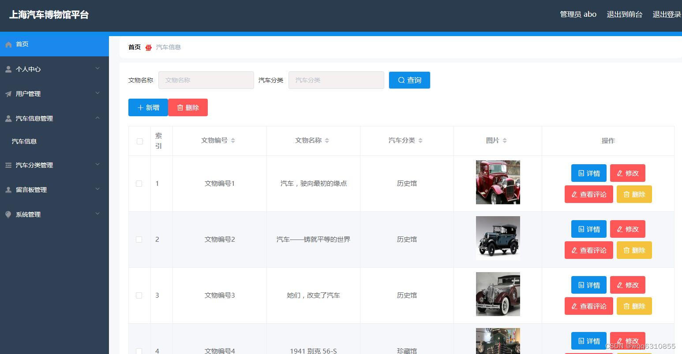Tick the checkbox beside 文物编号3
The image size is (682, 354).
pos(139,295)
